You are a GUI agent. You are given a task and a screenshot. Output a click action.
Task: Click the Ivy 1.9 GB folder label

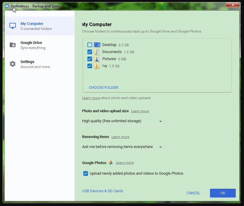[x=111, y=66]
